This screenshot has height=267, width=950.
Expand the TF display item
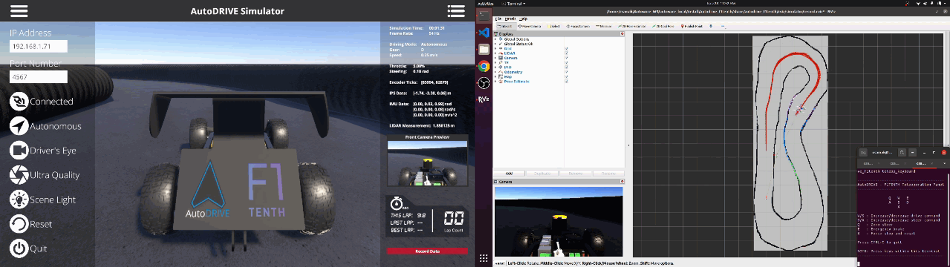point(495,63)
